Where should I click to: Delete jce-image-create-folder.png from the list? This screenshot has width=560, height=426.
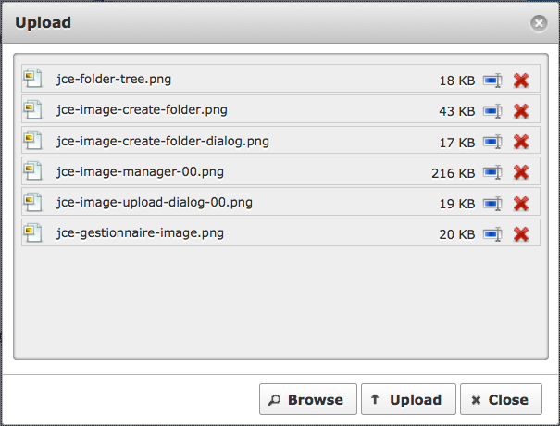tap(521, 111)
